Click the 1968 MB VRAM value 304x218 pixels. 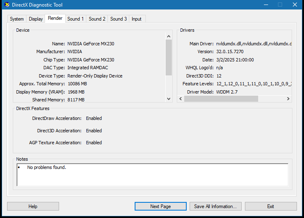pos(76,92)
